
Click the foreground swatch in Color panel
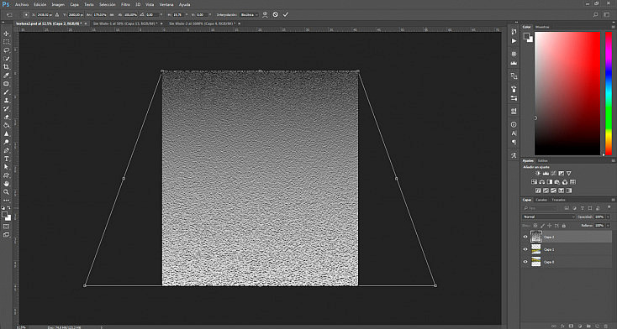pyautogui.click(x=526, y=36)
